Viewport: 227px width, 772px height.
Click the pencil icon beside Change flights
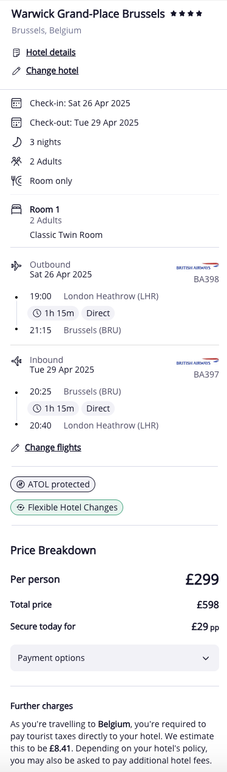tap(16, 448)
